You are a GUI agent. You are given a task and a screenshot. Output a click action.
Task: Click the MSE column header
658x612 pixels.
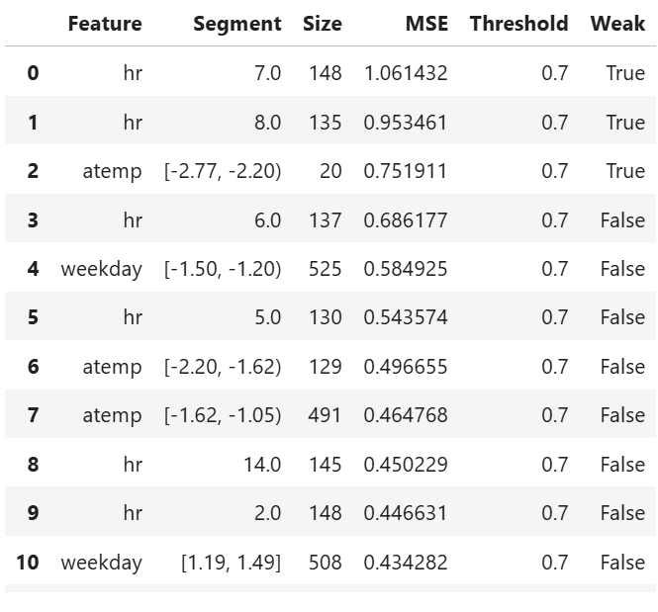pos(426,24)
